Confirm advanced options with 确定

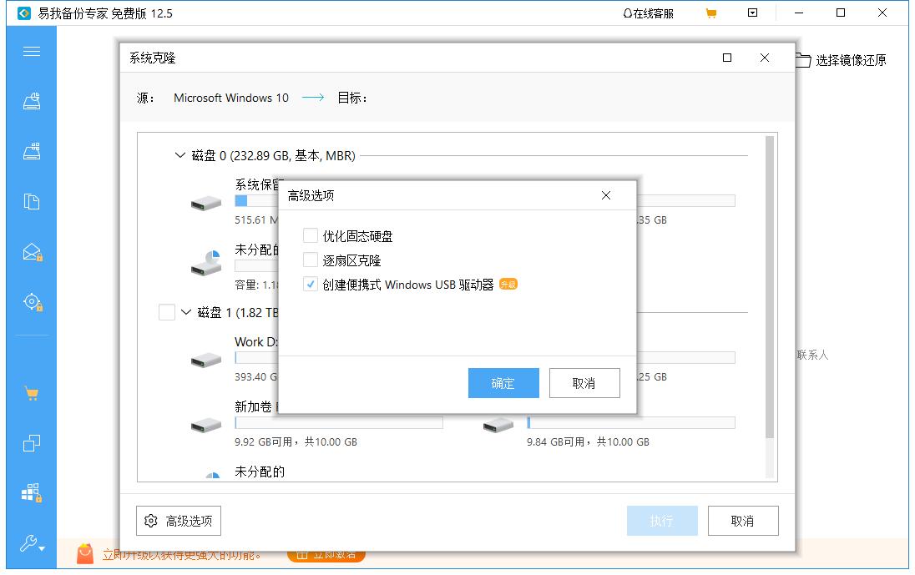(x=503, y=383)
